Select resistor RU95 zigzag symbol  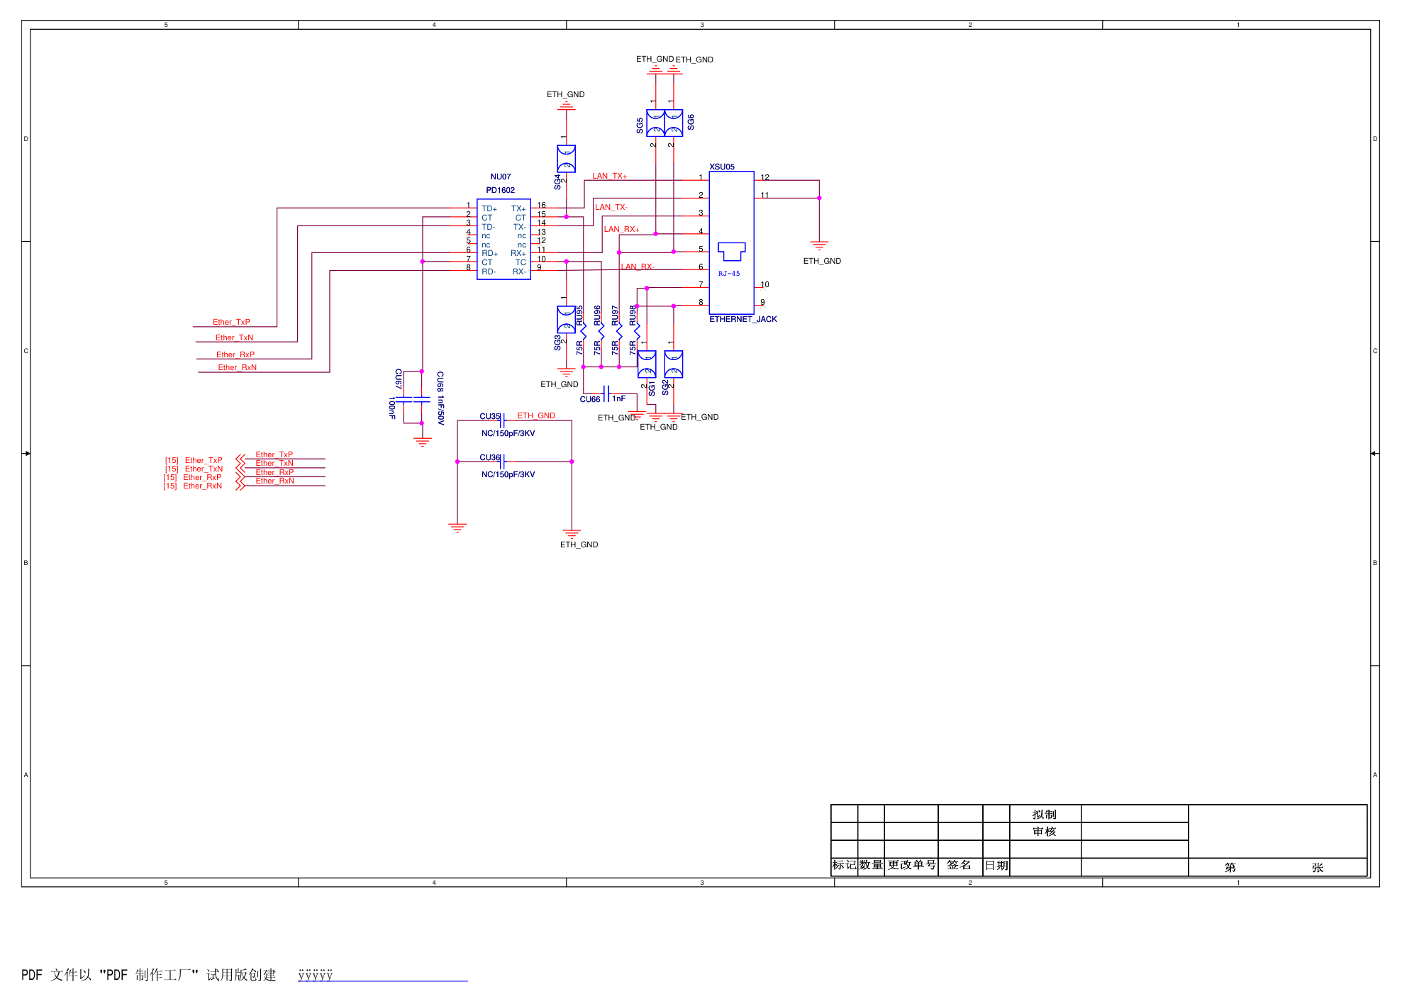[584, 330]
